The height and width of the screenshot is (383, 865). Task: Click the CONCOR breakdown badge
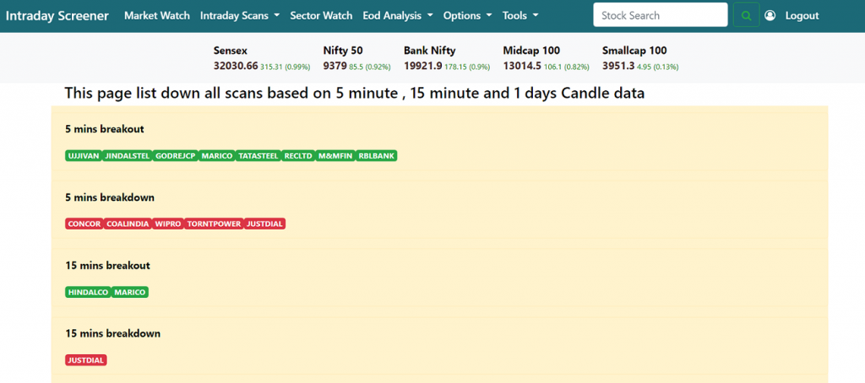[84, 224]
